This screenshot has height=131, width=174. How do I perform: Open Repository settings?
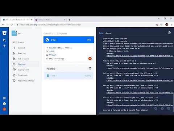pyautogui.click(x=26, y=81)
